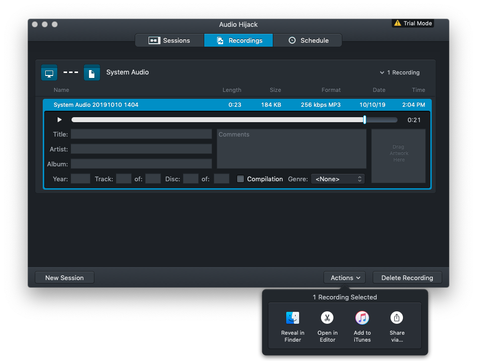Screen dimensions: 477x361
Task: Switch to the Schedule tab
Action: [x=307, y=40]
